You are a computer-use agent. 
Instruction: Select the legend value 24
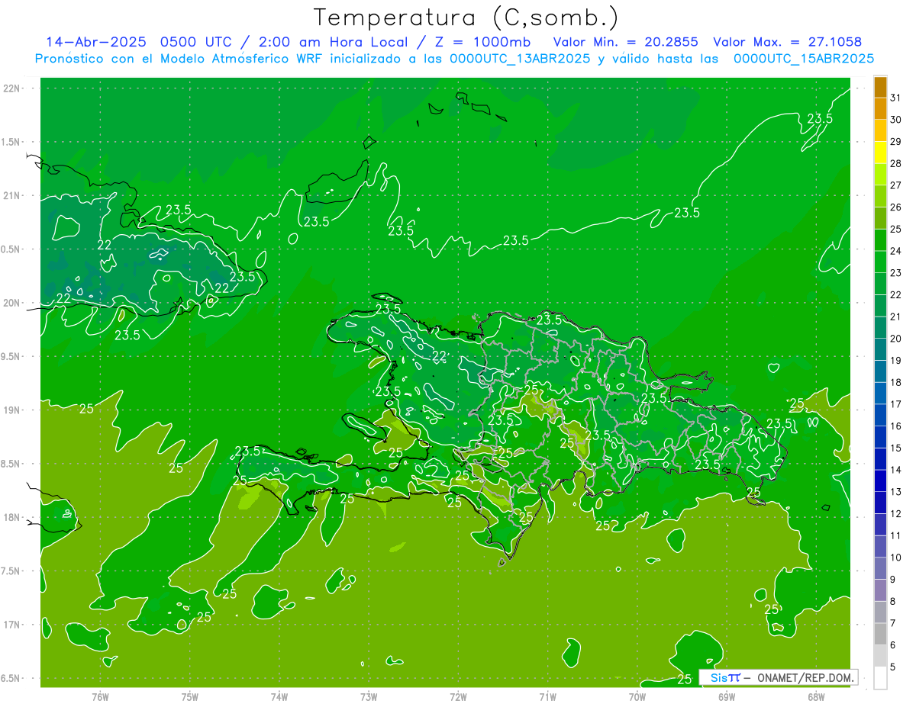point(896,251)
